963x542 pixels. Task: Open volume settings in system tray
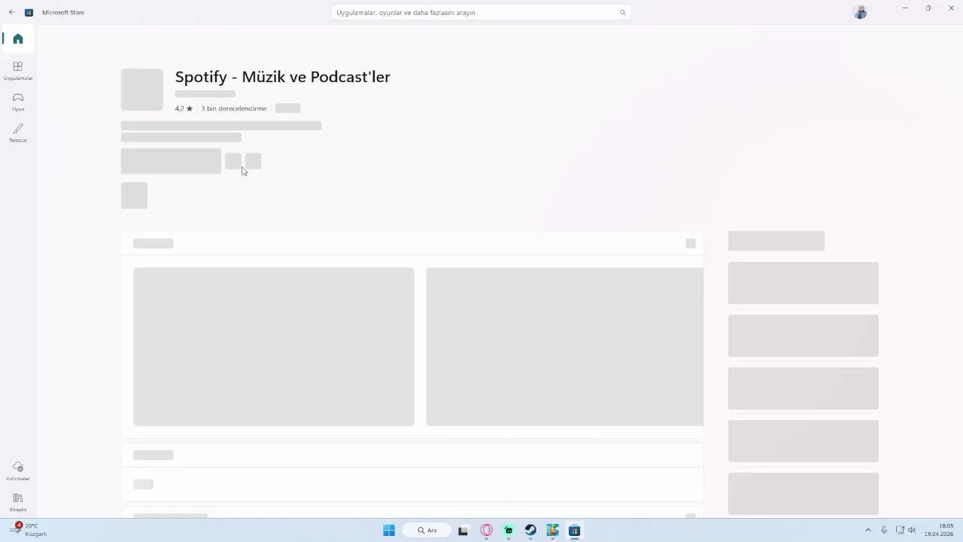pos(912,530)
